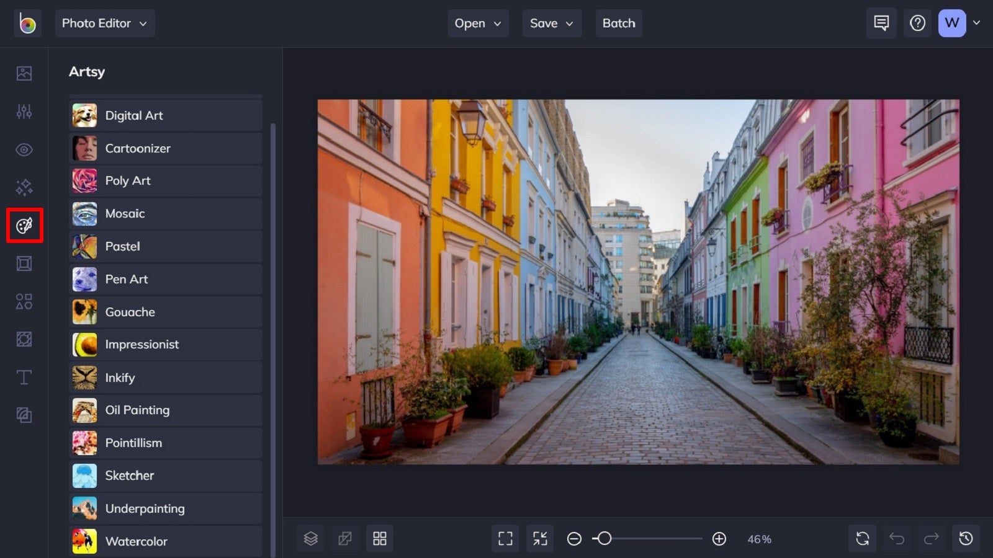Open the Text panel via the T icon

[x=24, y=377]
